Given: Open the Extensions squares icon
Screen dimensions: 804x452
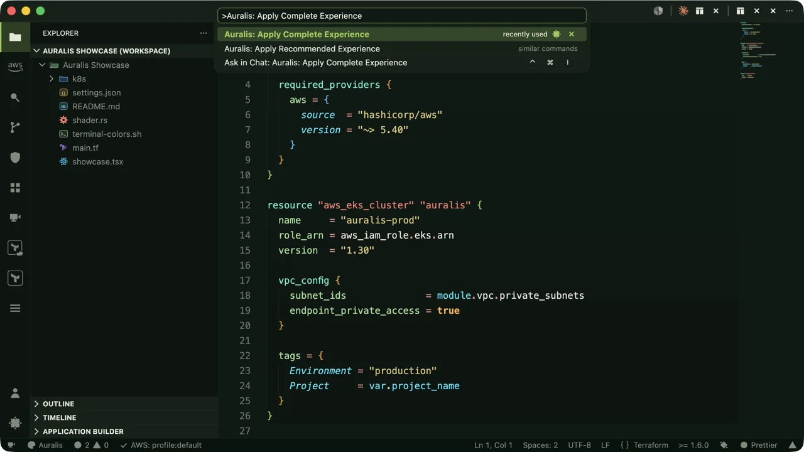Looking at the screenshot, I should [x=15, y=188].
